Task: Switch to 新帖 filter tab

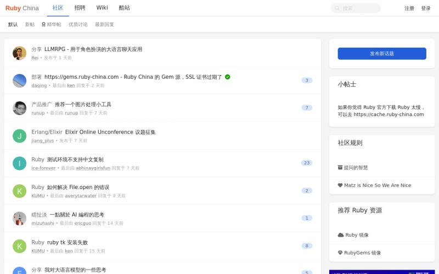Action: point(30,24)
